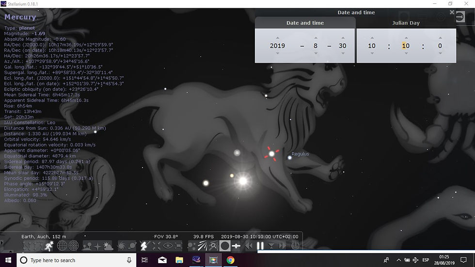Decrease the highlighted minutes with down arrow
Viewport: 475px width, 267px height.
point(406,53)
